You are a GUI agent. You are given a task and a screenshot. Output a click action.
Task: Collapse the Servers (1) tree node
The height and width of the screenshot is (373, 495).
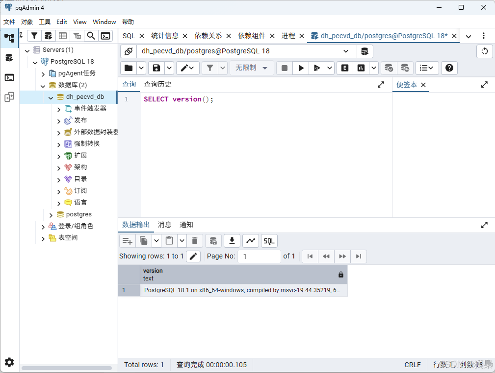click(27, 50)
